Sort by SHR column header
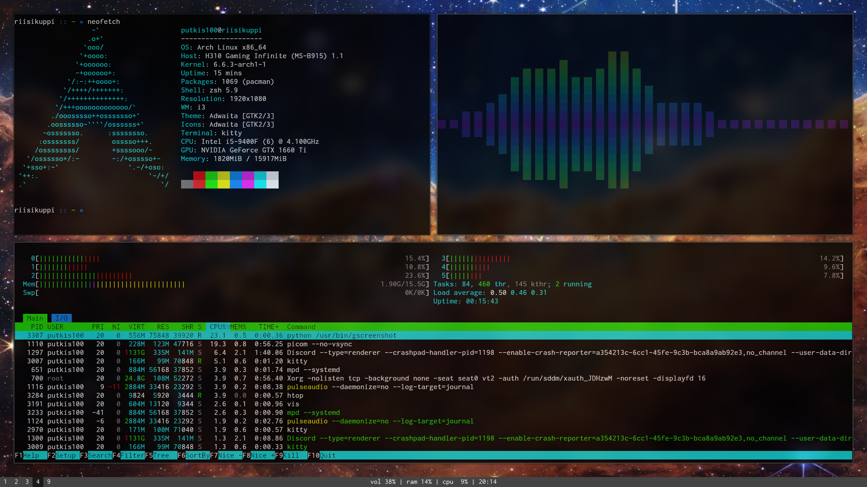 pos(187,327)
